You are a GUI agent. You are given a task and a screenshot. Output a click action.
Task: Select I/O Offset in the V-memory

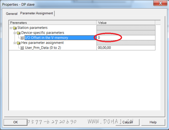coord(46,38)
